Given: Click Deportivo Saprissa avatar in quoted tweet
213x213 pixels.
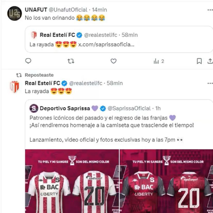Looking at the screenshot, I should pyautogui.click(x=34, y=108).
